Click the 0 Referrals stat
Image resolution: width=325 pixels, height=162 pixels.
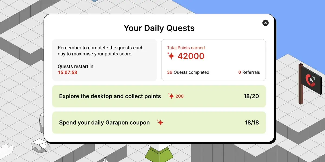point(249,72)
